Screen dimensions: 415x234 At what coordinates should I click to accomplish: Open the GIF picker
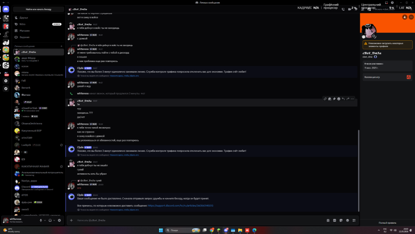click(x=334, y=220)
